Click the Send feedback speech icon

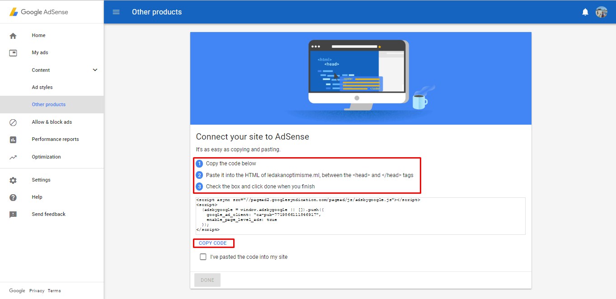pos(13,215)
